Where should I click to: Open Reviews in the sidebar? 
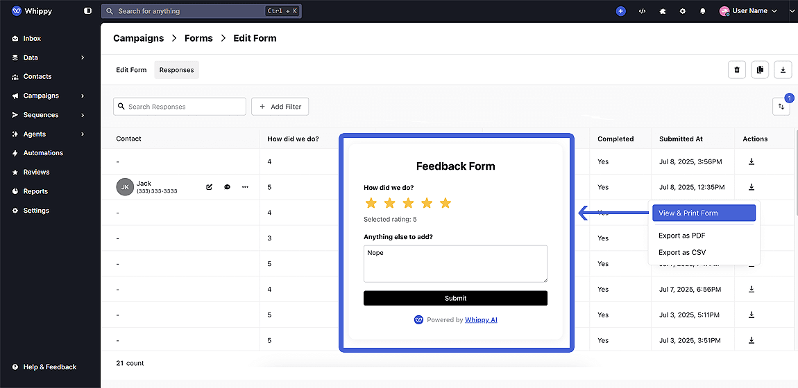coord(36,172)
